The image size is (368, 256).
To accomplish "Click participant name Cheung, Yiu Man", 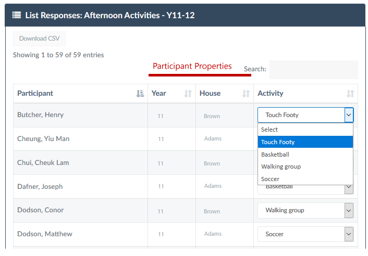I will (43, 138).
